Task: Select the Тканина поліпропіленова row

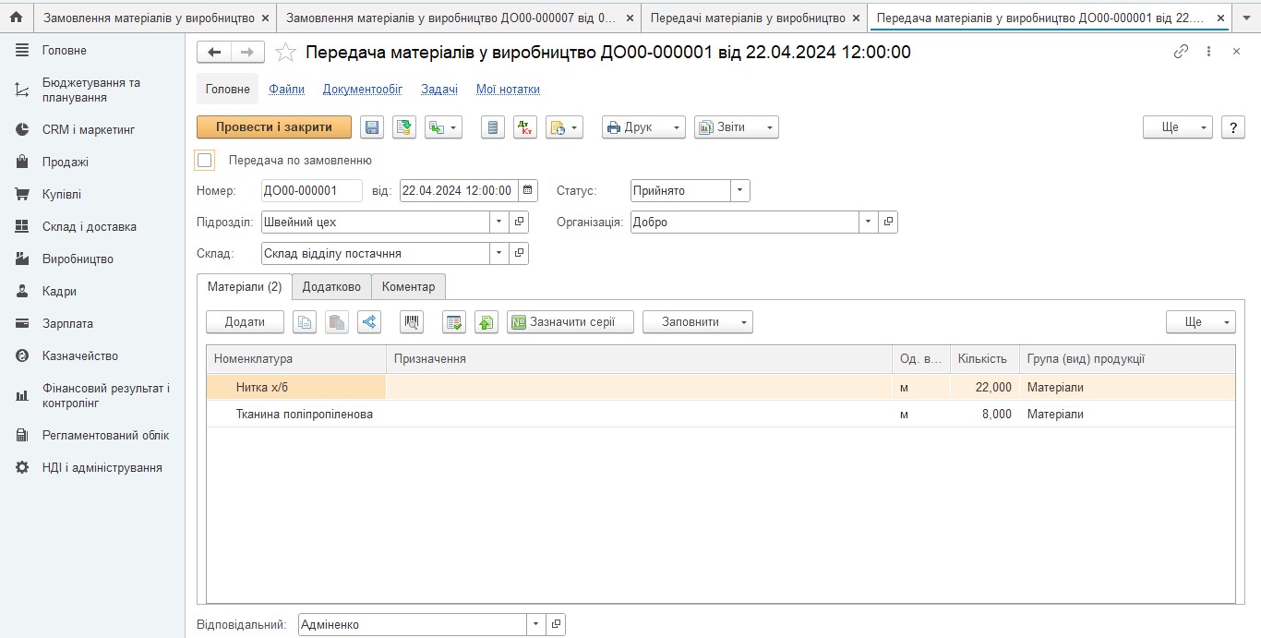Action: (x=305, y=415)
